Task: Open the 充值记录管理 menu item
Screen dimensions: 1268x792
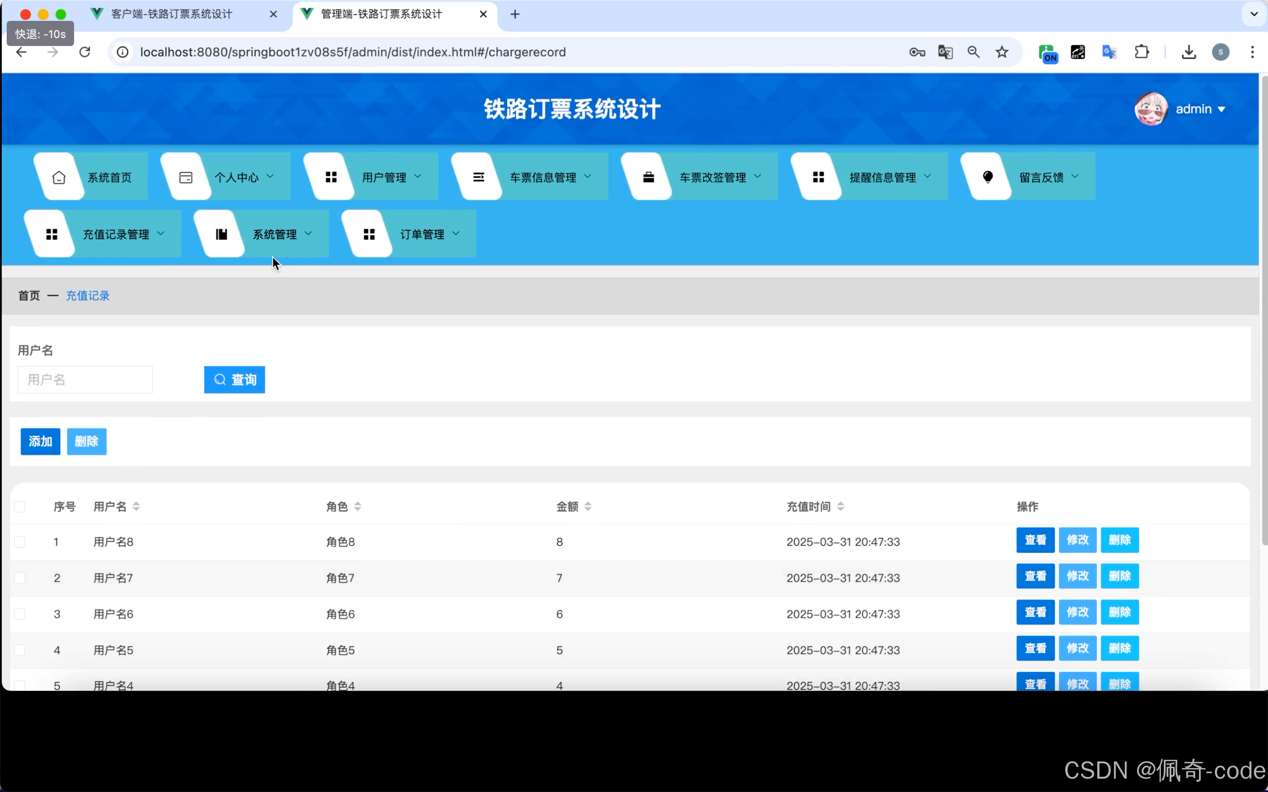Action: tap(116, 234)
